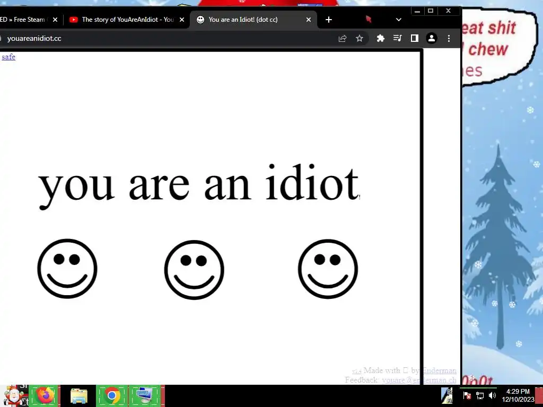Switch to Google Chrome on the taskbar
This screenshot has height=407, width=543.
tap(112, 396)
